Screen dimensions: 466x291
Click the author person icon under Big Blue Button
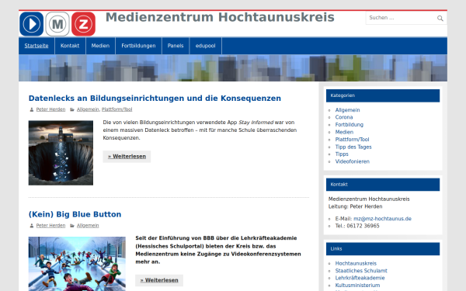(32, 226)
